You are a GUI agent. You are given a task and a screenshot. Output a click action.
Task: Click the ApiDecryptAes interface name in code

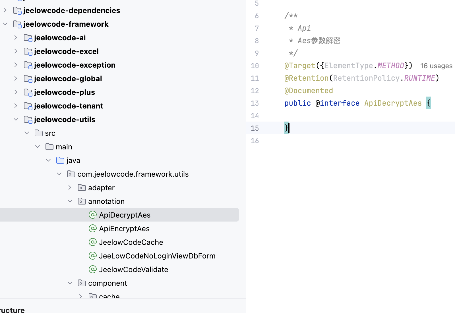393,103
